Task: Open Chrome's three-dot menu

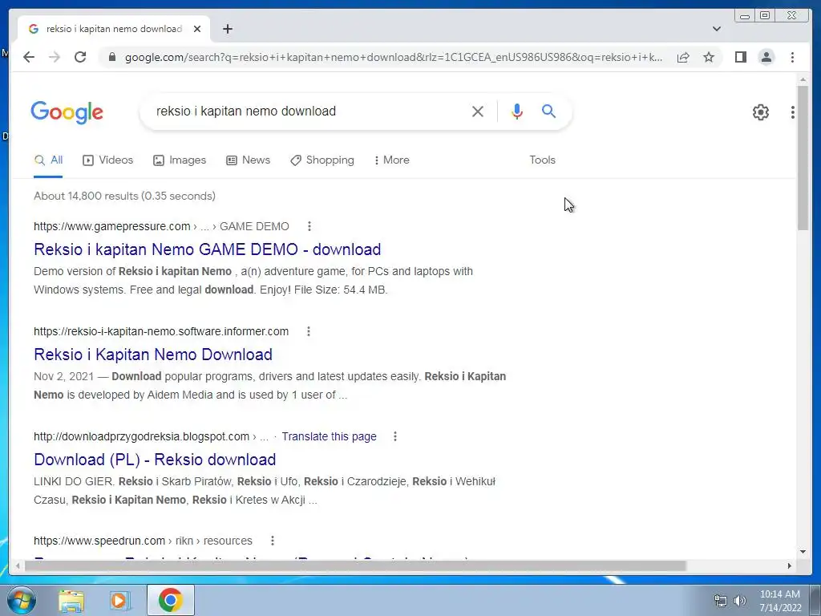Action: (x=792, y=57)
